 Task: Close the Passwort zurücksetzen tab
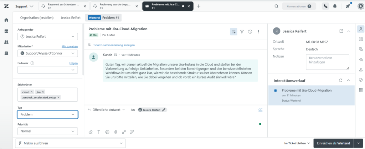click(x=84, y=6)
